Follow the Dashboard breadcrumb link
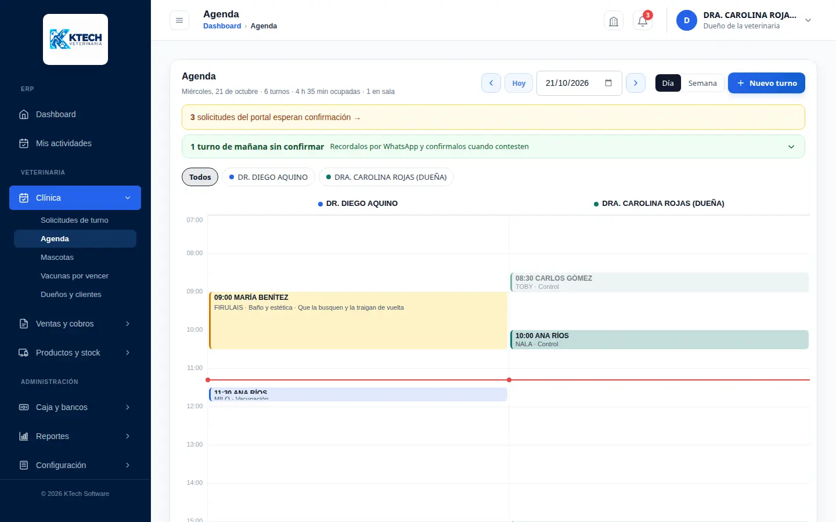The image size is (836, 522). (222, 26)
